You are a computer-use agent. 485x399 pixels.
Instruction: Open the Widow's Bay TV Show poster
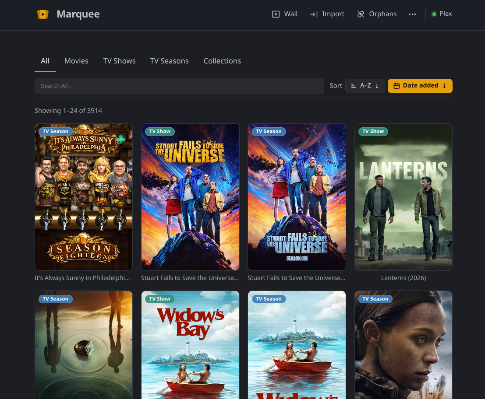tap(190, 345)
